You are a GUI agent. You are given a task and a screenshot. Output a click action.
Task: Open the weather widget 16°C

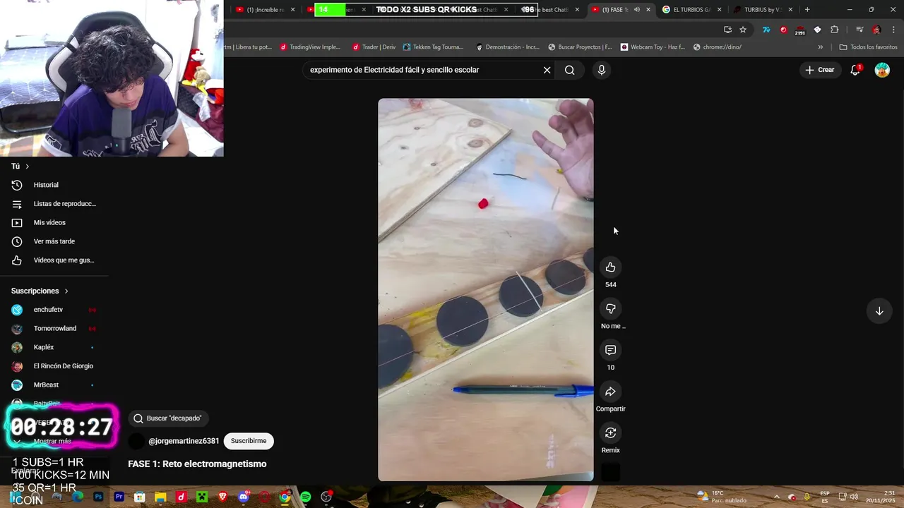tap(721, 497)
